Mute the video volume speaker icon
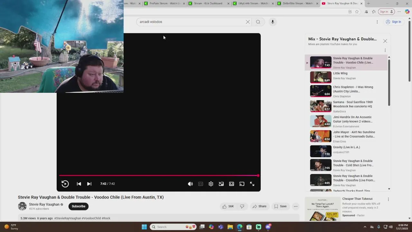 [x=190, y=184]
